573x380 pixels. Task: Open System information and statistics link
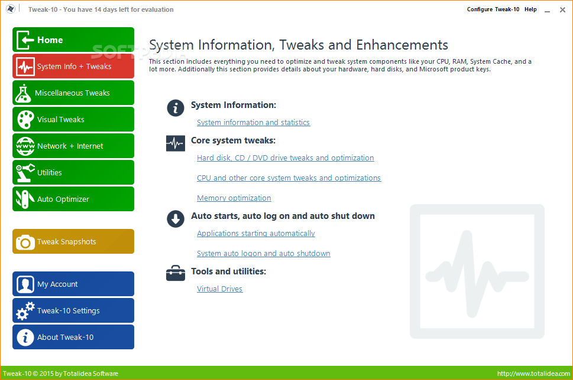[253, 123]
